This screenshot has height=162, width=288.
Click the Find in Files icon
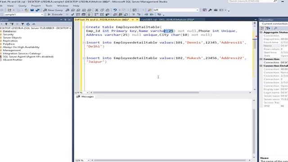[x=150, y=10]
